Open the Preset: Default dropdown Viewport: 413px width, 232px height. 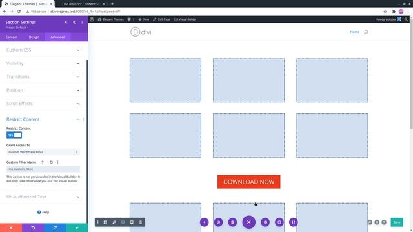(17, 28)
